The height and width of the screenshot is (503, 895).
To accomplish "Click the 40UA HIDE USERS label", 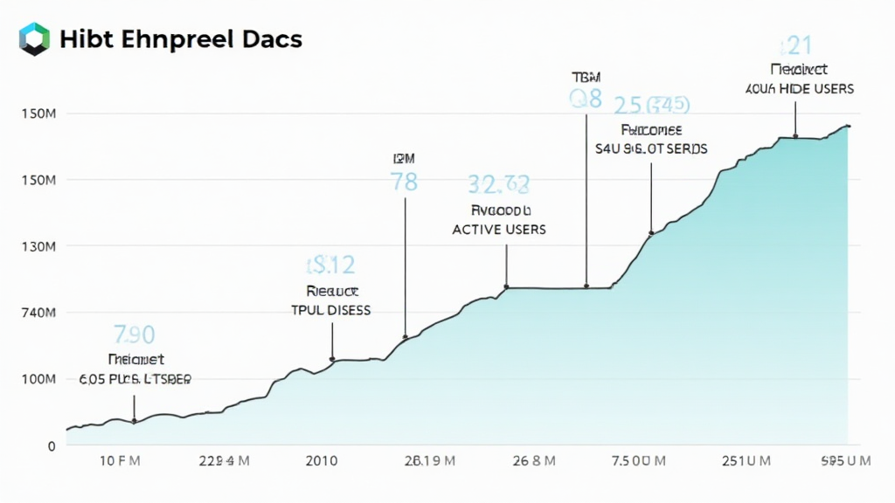I will pyautogui.click(x=800, y=89).
